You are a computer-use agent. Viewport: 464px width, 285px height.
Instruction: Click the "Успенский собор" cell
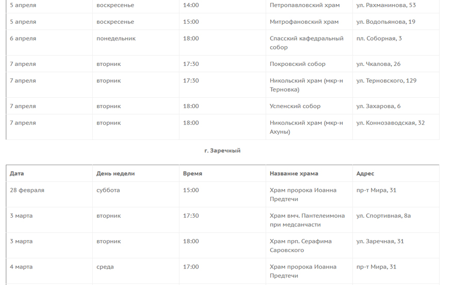(295, 106)
